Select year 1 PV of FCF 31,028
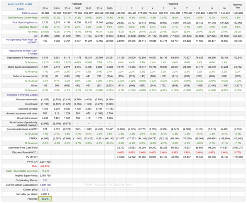247x203 pixels. tap(121, 157)
